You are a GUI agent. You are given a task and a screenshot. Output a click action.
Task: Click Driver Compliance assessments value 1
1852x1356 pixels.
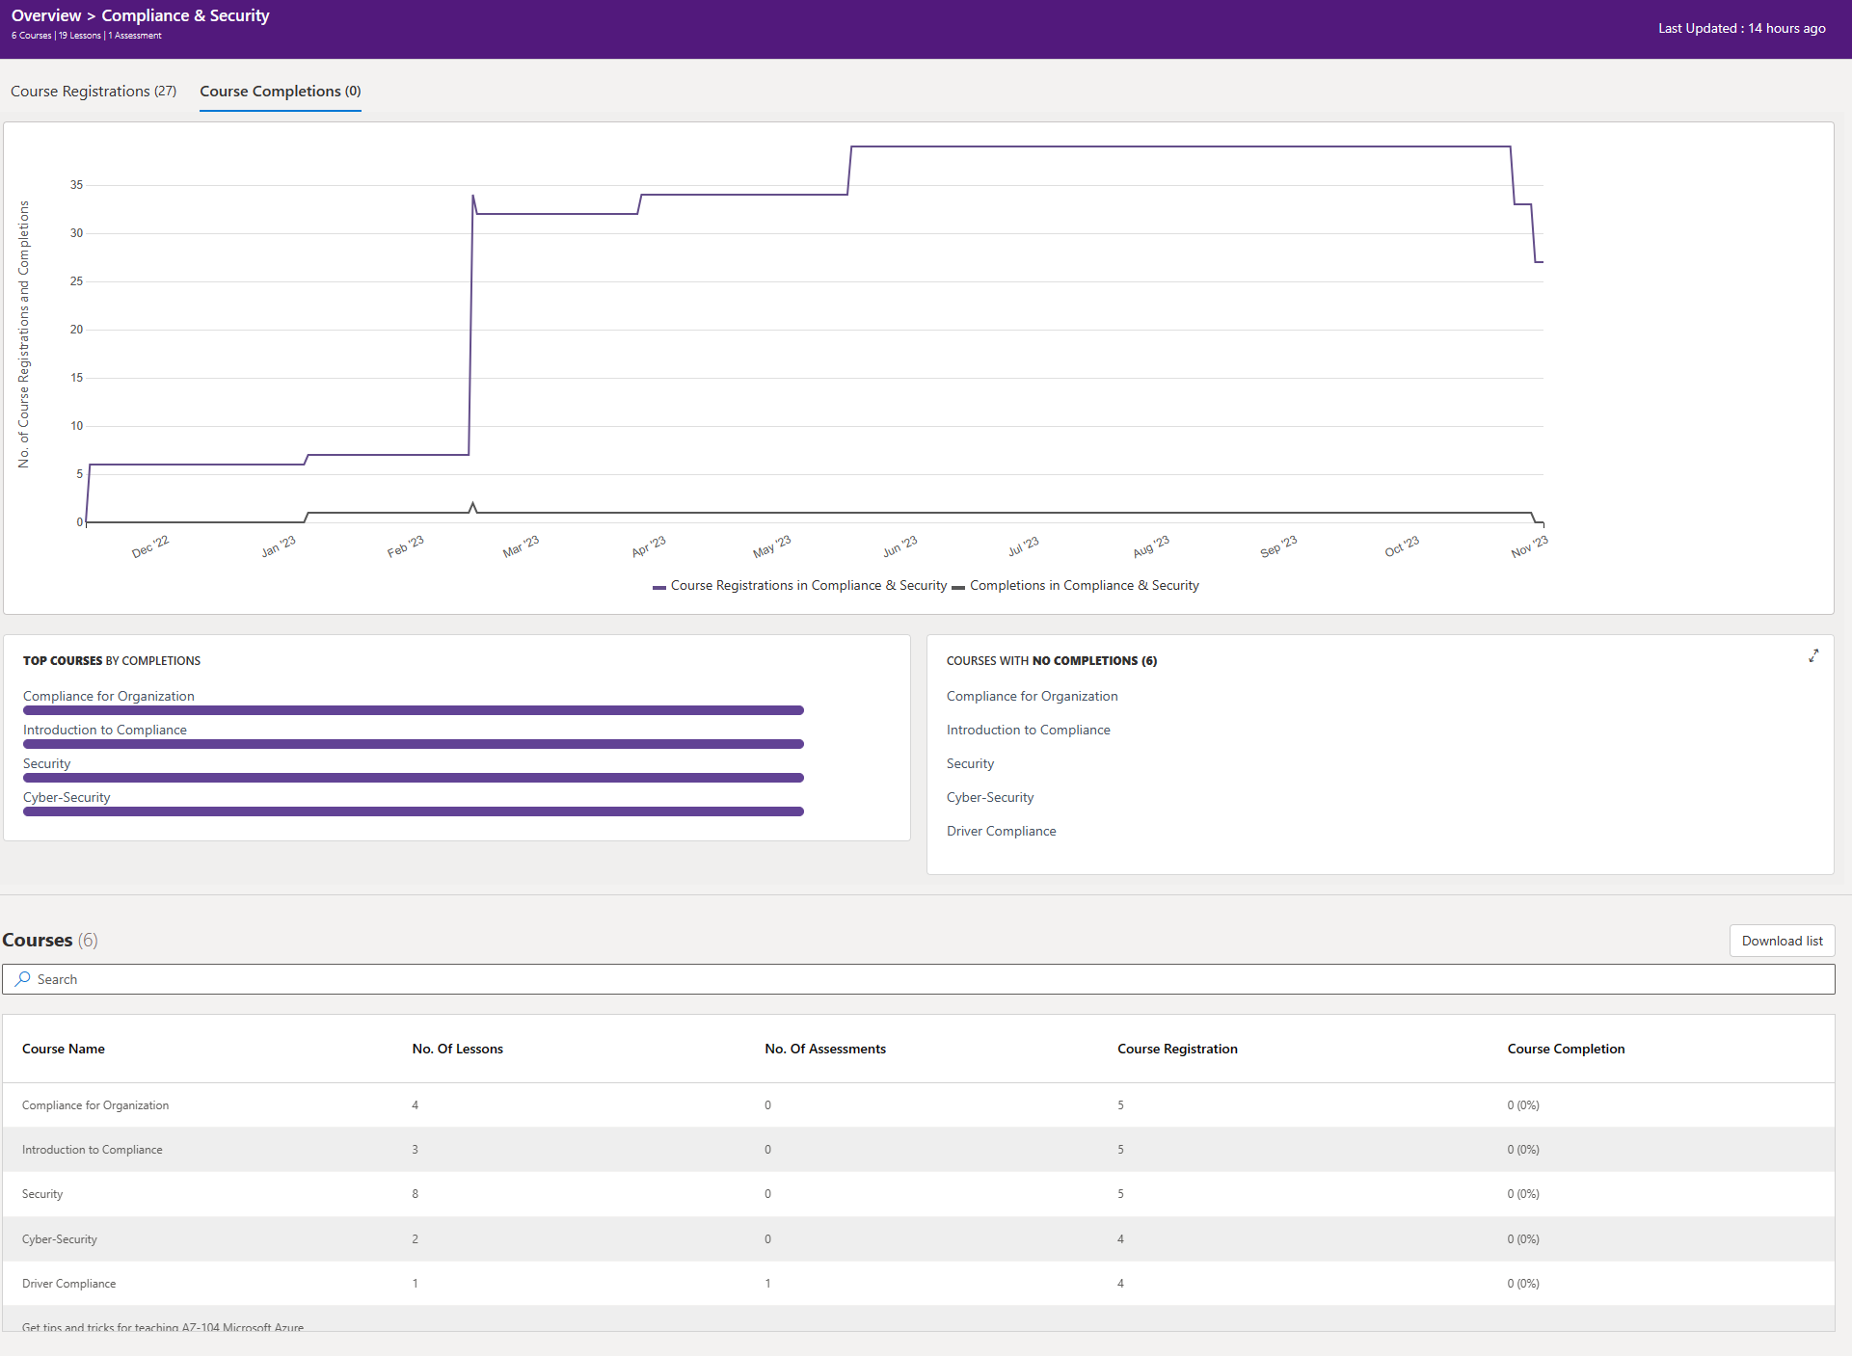(767, 1284)
